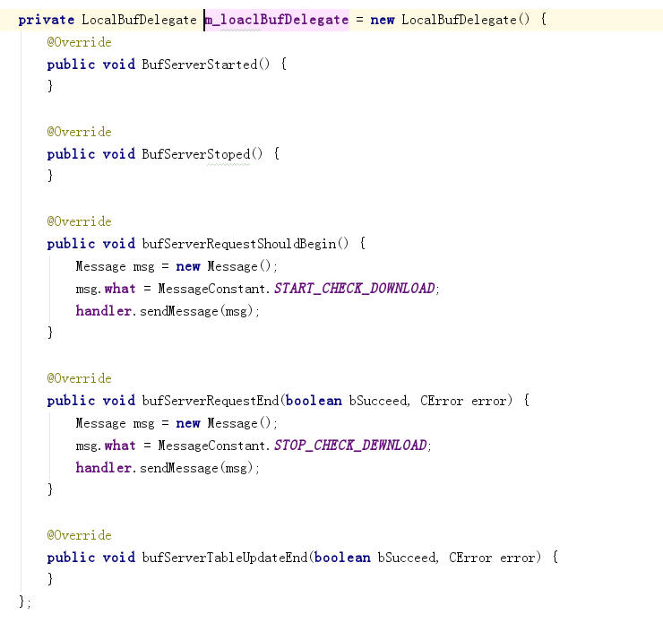663x632 pixels.
Task: Click the @Override annotation above bufServerTableUpdateEnd
Action: click(80, 535)
